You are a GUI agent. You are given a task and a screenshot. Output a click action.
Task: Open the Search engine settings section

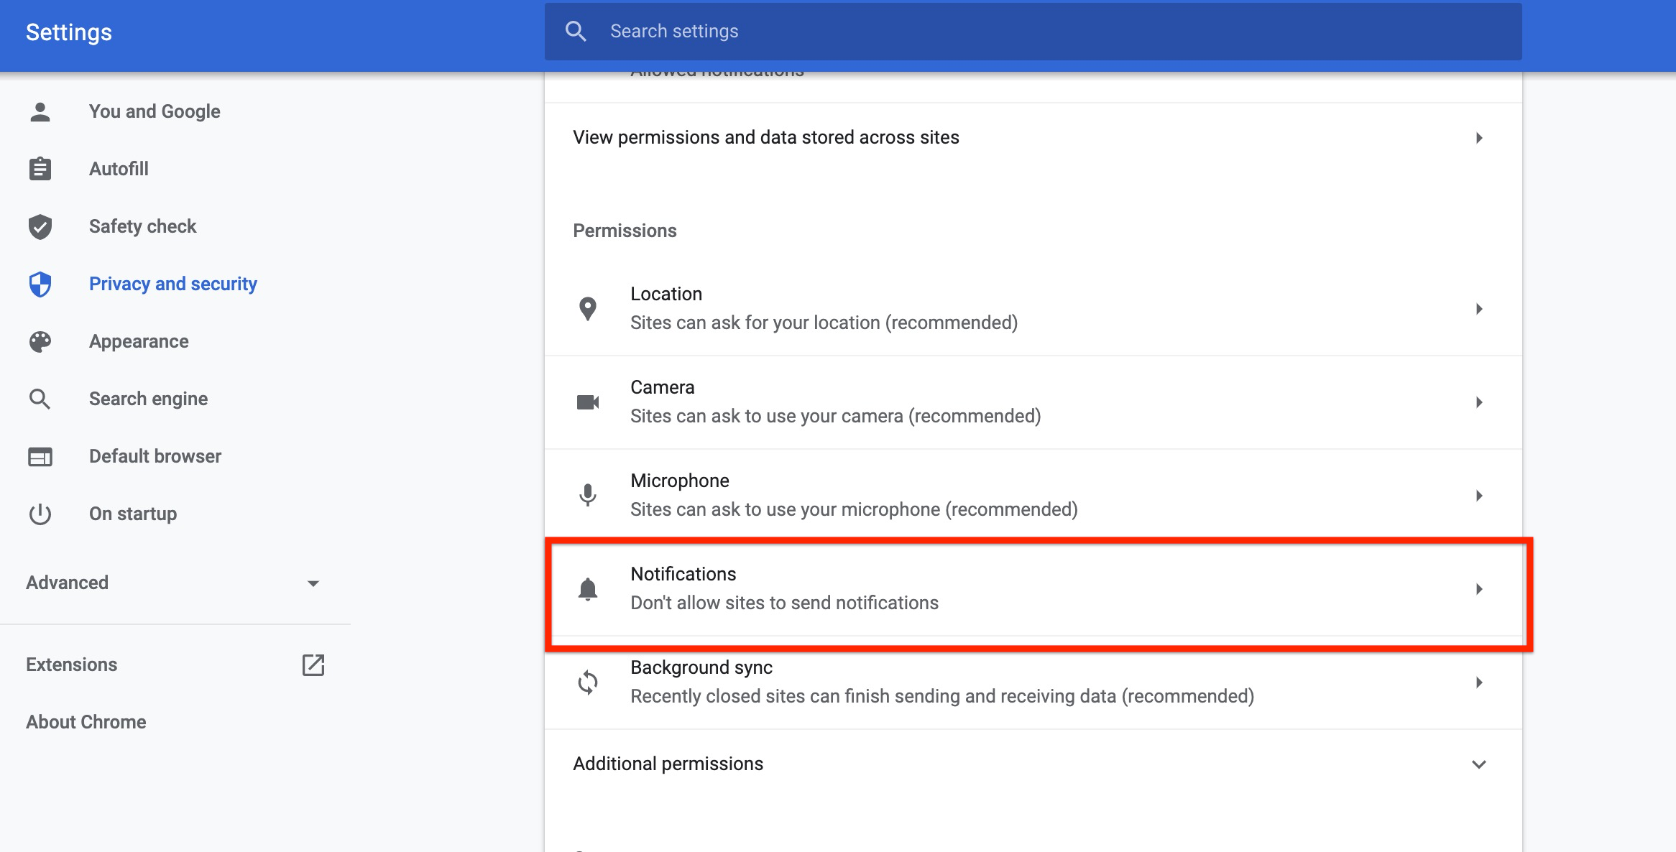148,399
